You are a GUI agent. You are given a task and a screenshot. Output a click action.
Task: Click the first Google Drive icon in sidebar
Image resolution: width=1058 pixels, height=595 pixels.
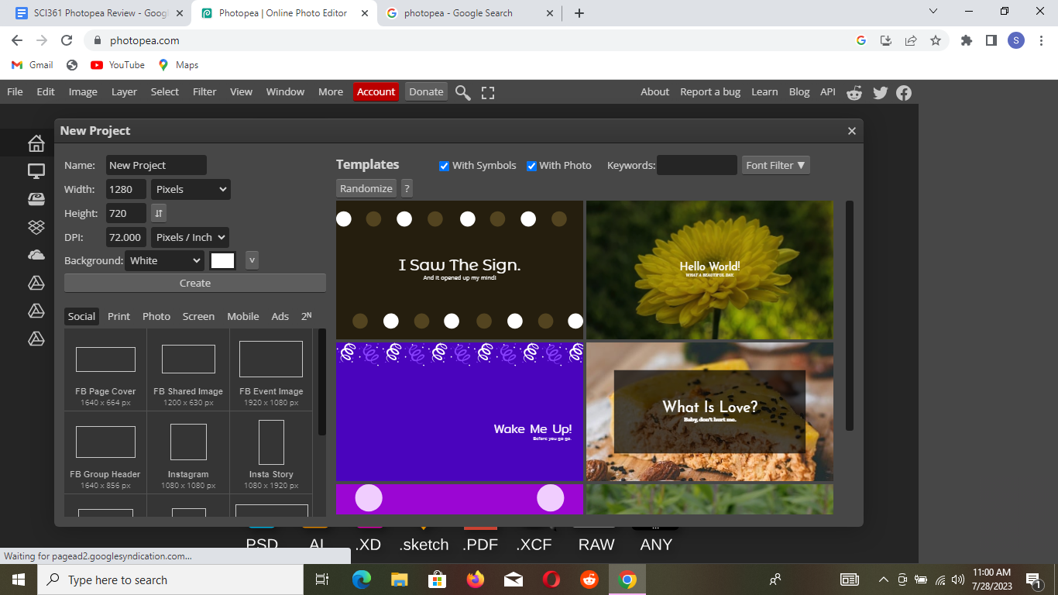tap(36, 283)
